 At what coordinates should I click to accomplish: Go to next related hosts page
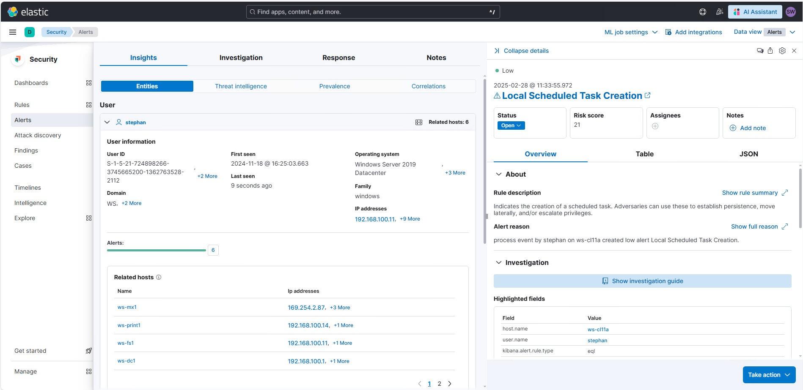tap(450, 384)
